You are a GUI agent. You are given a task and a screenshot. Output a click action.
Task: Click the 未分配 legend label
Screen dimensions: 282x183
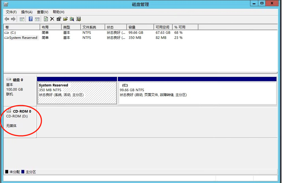pyautogui.click(x=15, y=172)
